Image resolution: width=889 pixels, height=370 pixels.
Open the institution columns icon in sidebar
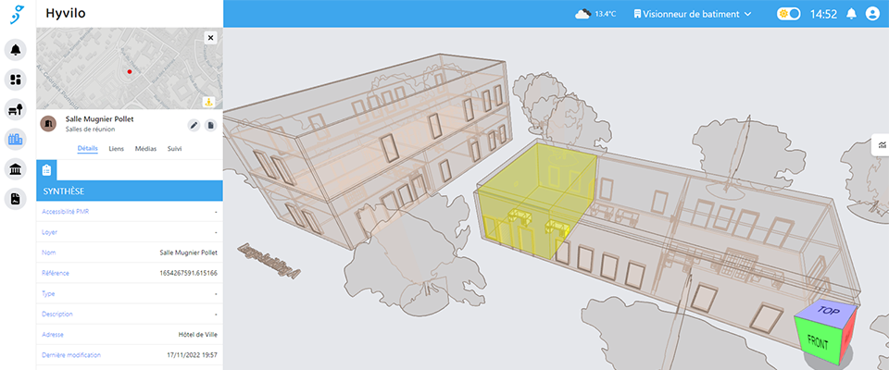pos(16,169)
